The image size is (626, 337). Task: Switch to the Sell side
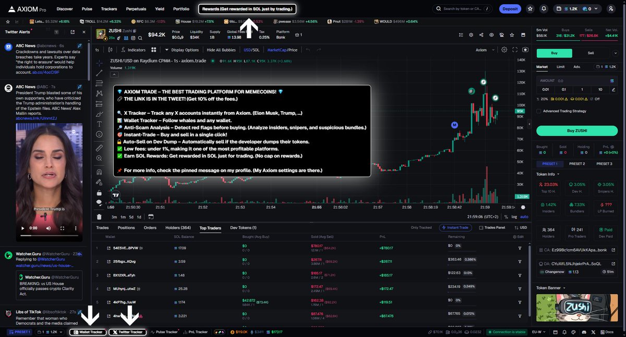[x=591, y=53]
